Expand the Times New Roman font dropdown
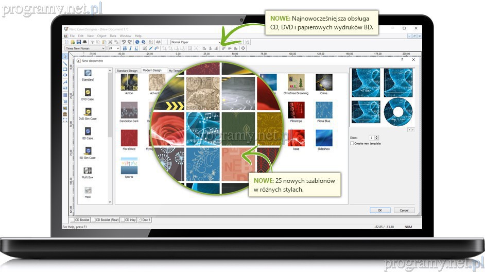This screenshot has height=272, width=485. pos(103,48)
